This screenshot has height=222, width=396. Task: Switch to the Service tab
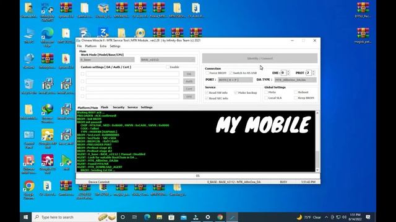(132, 107)
